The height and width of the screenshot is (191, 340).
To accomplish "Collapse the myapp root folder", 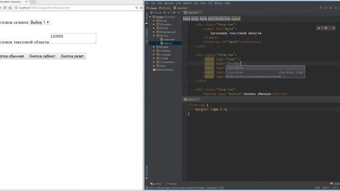I will click(x=150, y=17).
